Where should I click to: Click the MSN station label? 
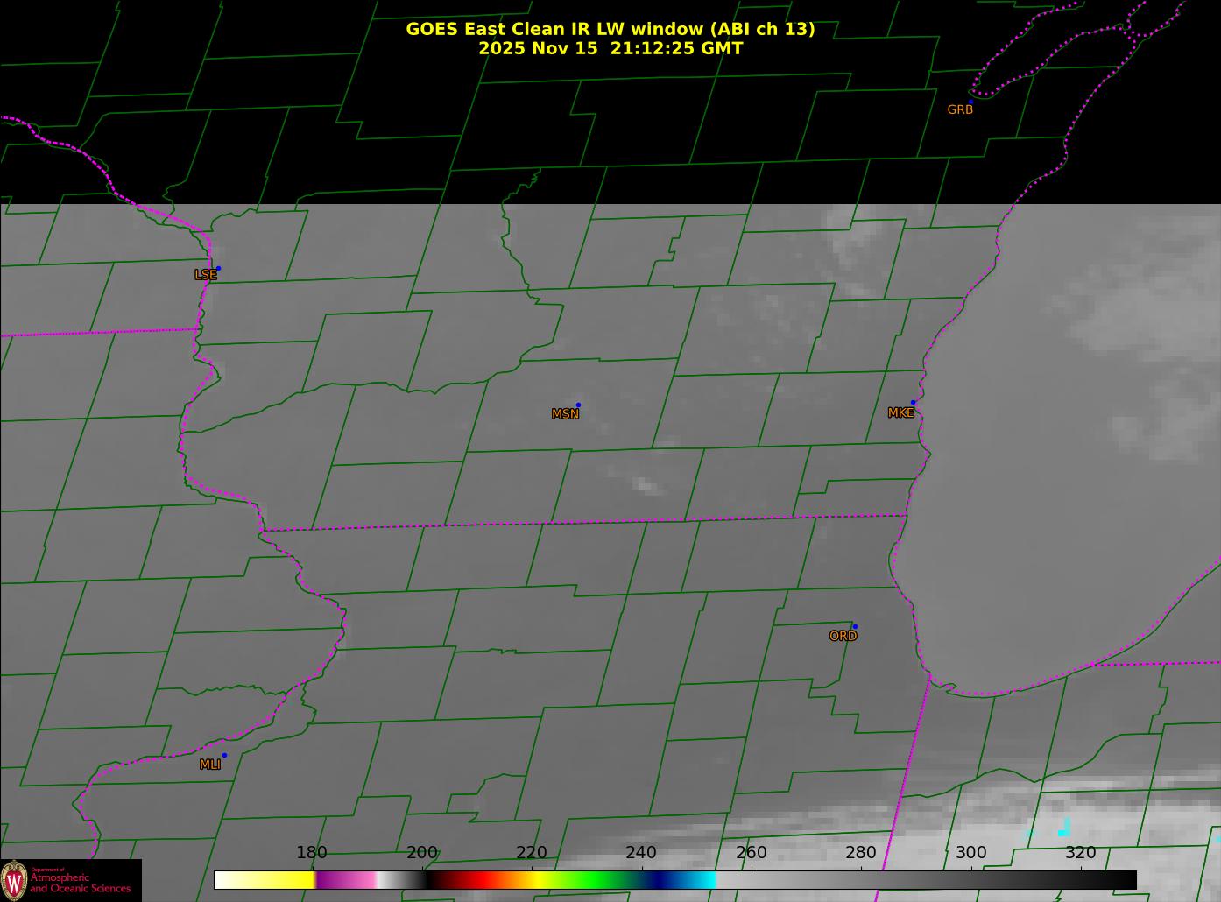coord(565,414)
